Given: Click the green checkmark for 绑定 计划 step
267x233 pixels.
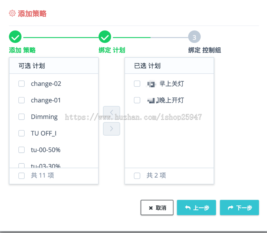Looking at the screenshot, I should click(105, 36).
